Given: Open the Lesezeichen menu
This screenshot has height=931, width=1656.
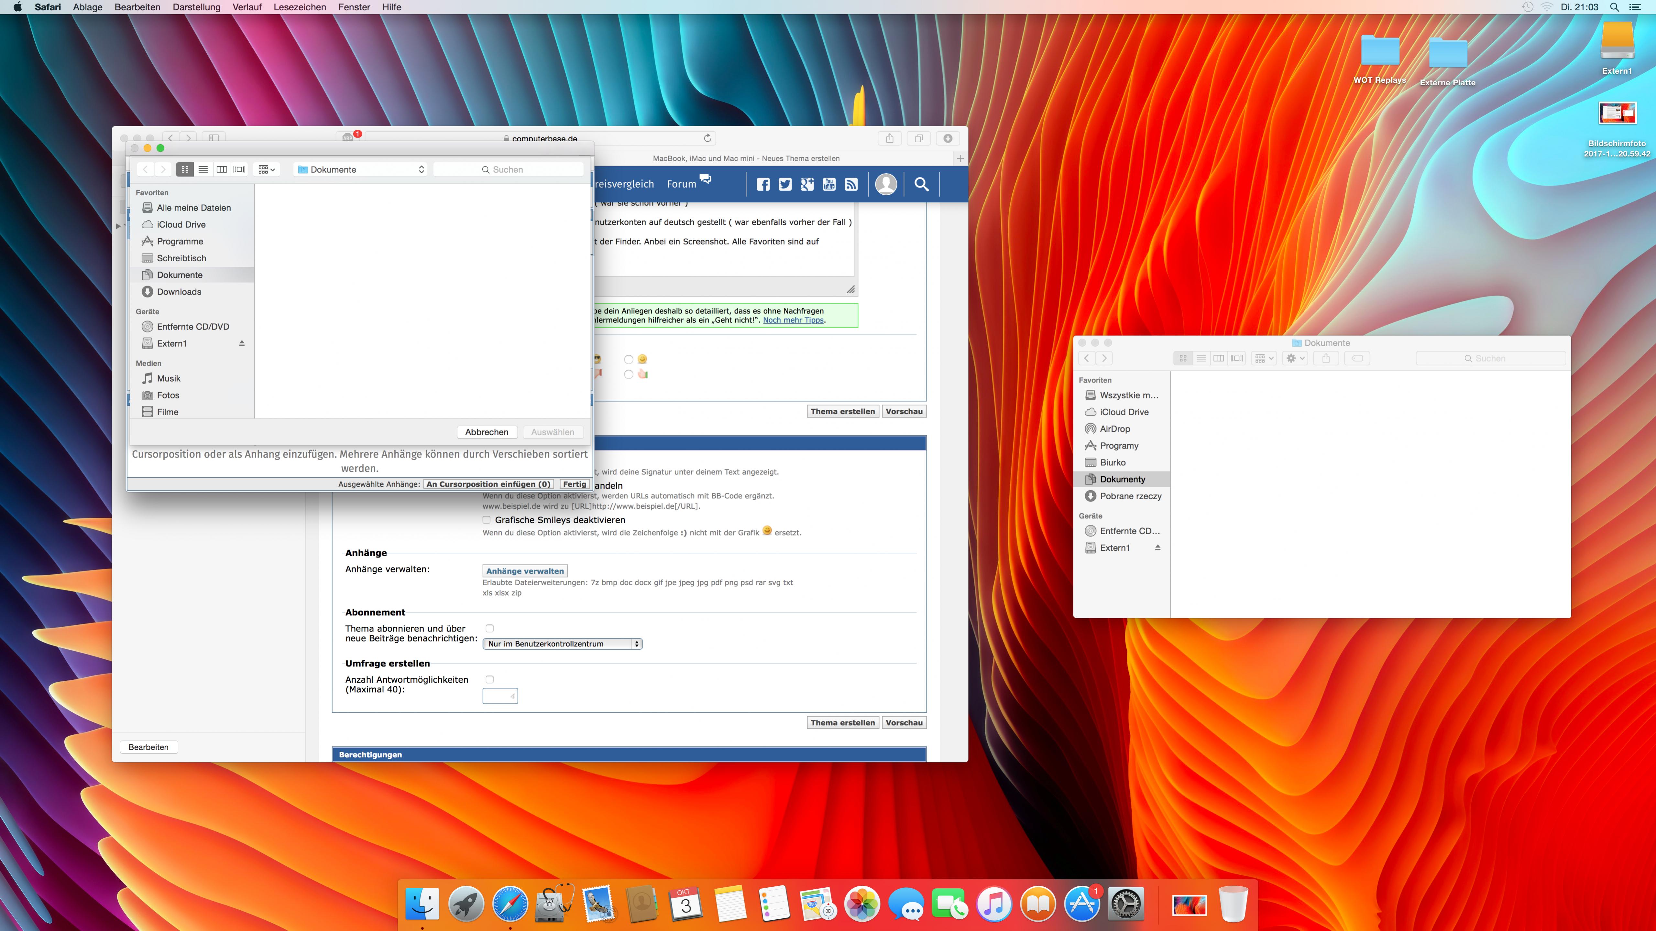Looking at the screenshot, I should point(300,7).
